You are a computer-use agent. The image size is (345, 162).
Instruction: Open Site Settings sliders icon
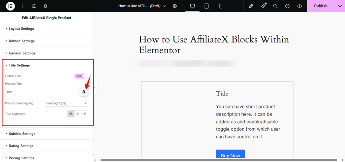(34, 6)
